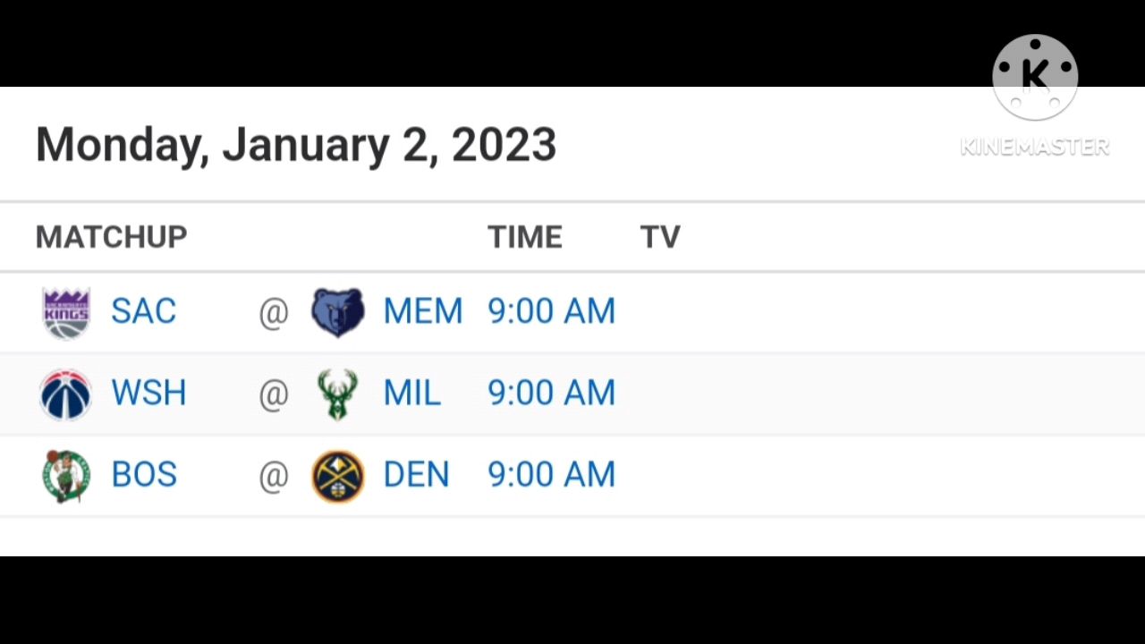This screenshot has height=644, width=1145.
Task: Open the SAC team link
Action: [143, 311]
